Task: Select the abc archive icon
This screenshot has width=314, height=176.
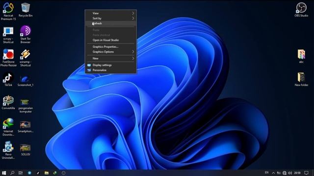Action: click(301, 57)
